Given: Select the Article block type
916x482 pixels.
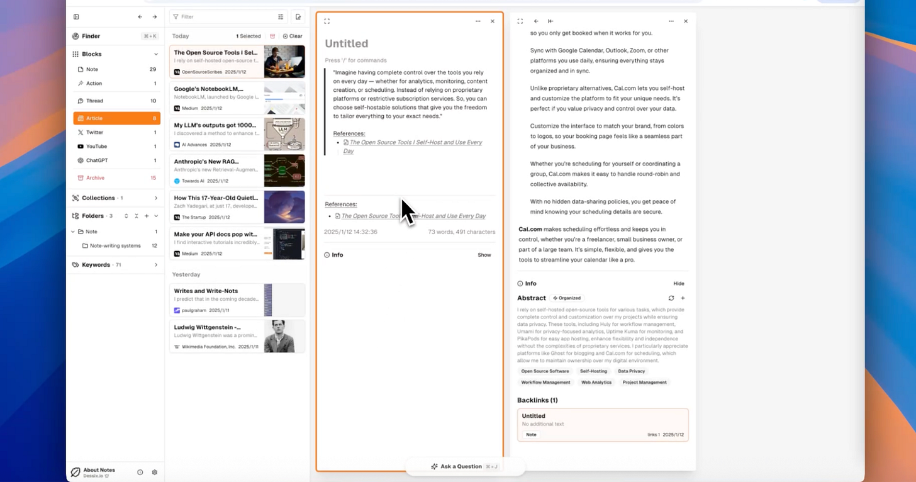Looking at the screenshot, I should click(x=116, y=118).
